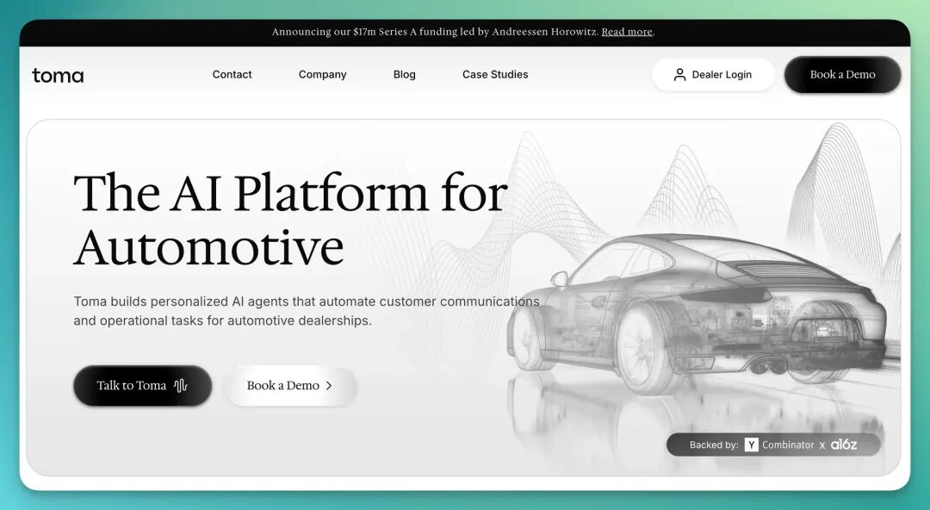
Task: Open Case Studies from the nav bar
Action: [495, 75]
